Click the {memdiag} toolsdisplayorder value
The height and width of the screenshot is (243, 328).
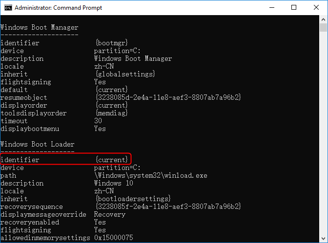112,113
